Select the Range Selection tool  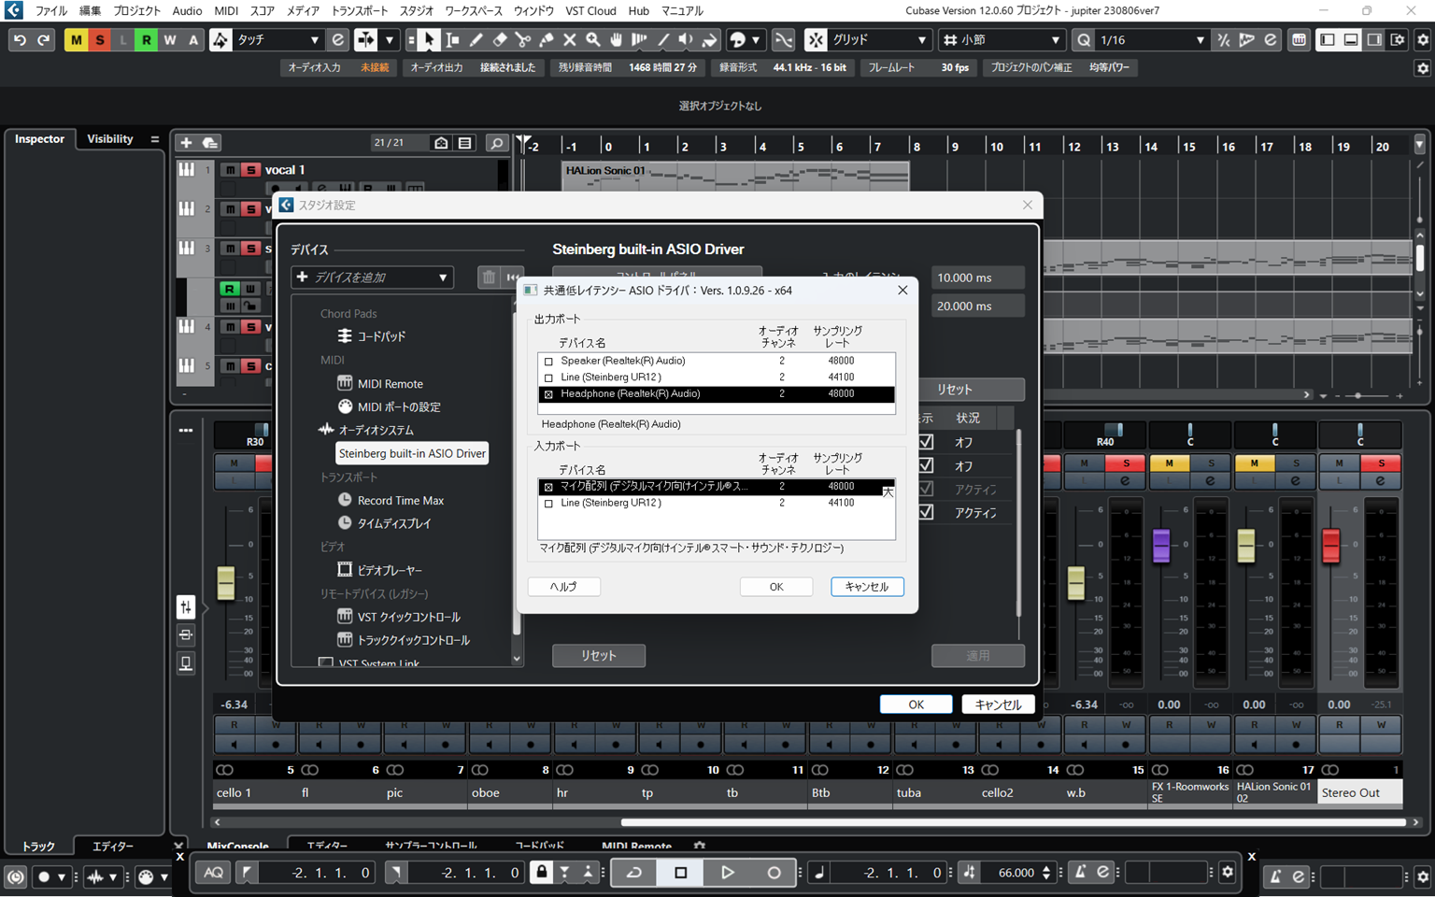click(x=452, y=40)
